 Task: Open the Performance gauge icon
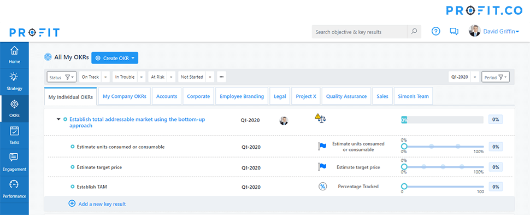point(14,184)
